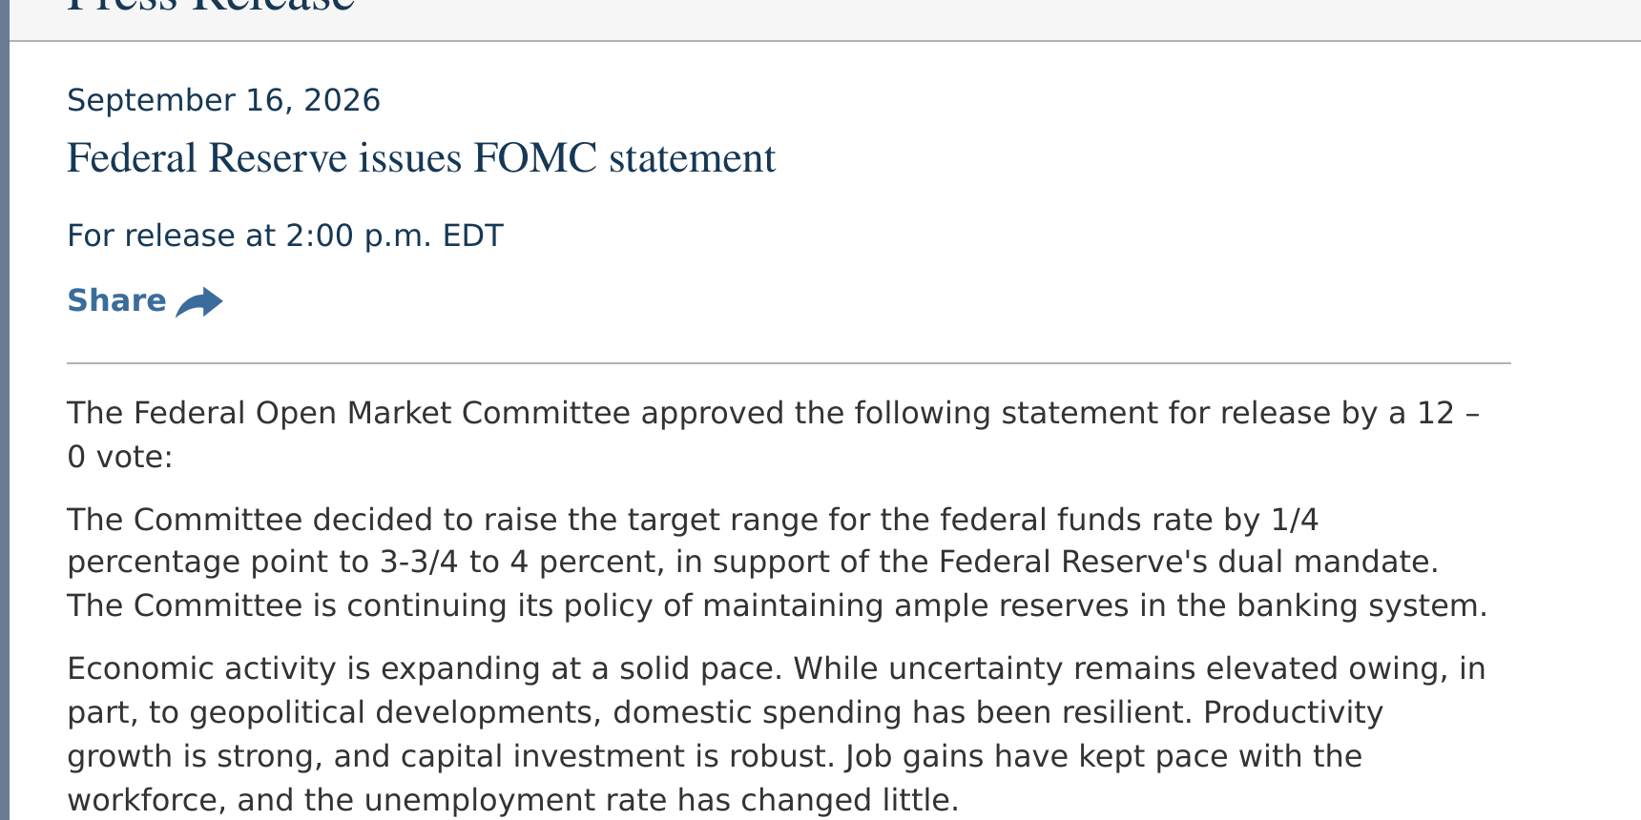
Task: Click the word 'FOMC' in the headline
Action: pos(535,158)
